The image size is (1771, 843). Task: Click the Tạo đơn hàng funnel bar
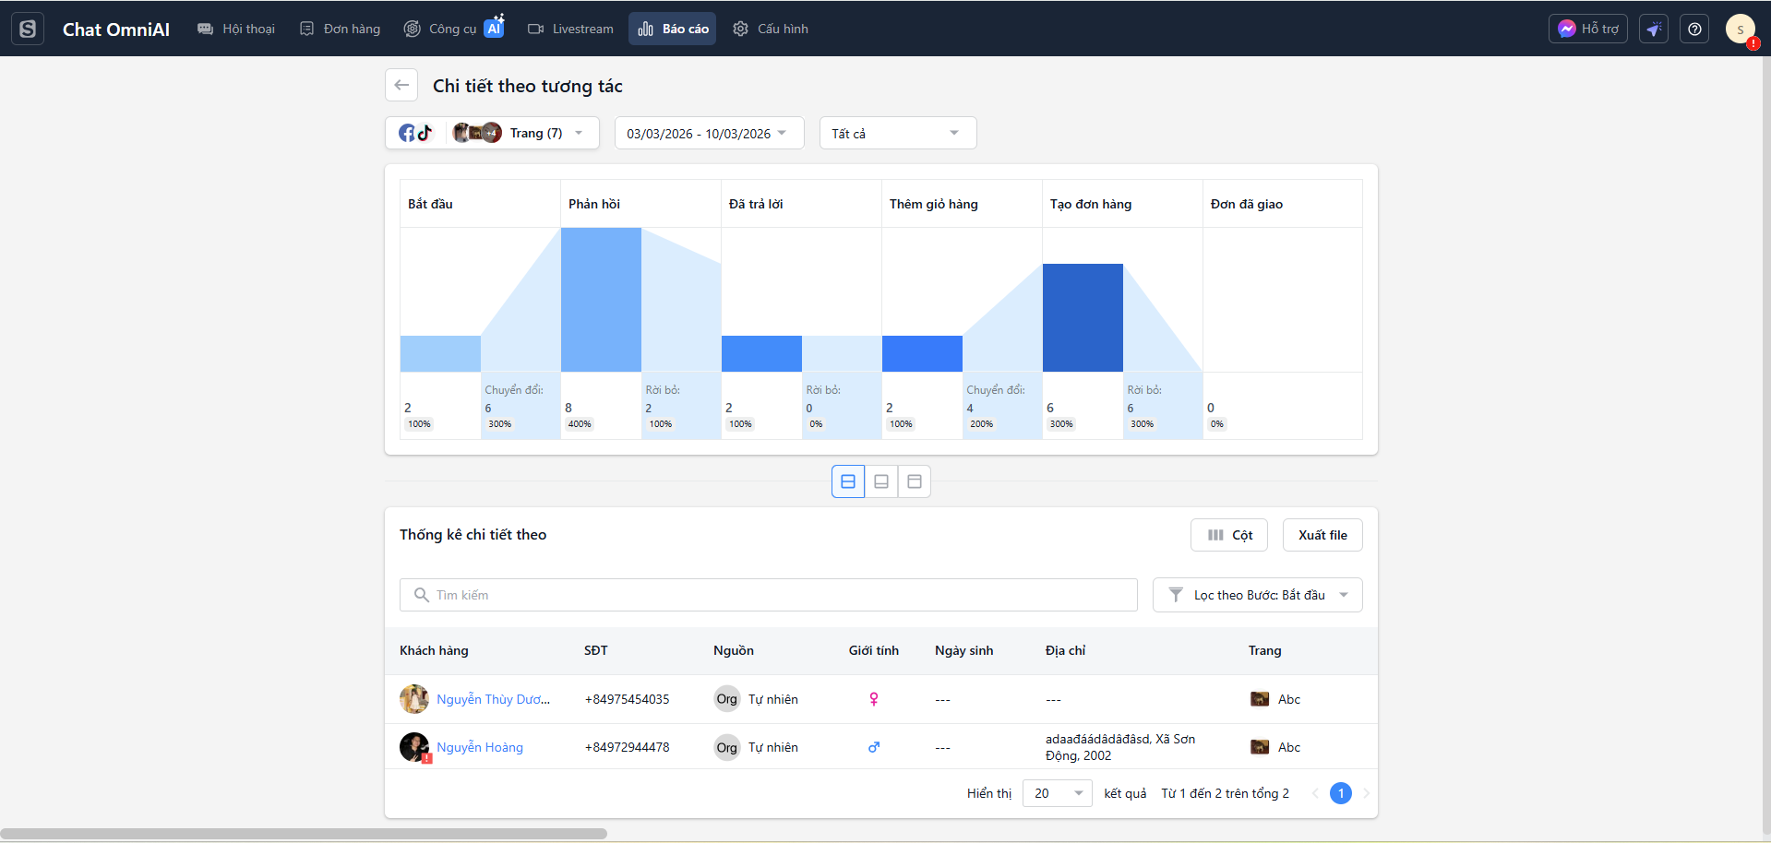(1083, 318)
